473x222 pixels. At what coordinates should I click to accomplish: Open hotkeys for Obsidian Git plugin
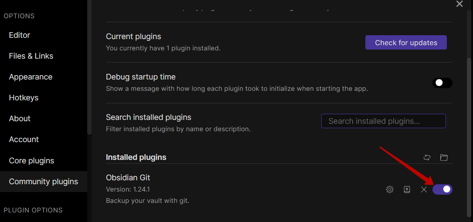click(x=407, y=189)
